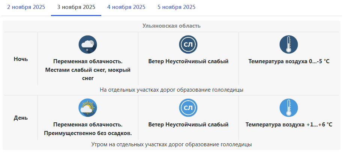Click the daytime thermometer icon
The height and width of the screenshot is (153, 345).
click(x=289, y=108)
